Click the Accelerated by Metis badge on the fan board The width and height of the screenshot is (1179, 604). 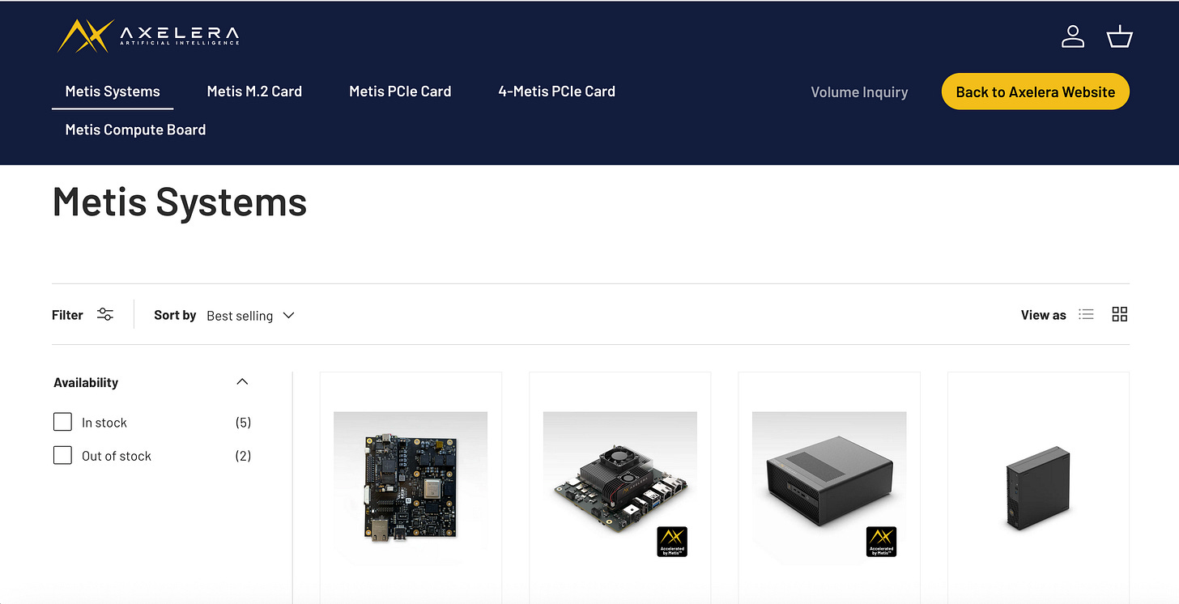click(672, 542)
